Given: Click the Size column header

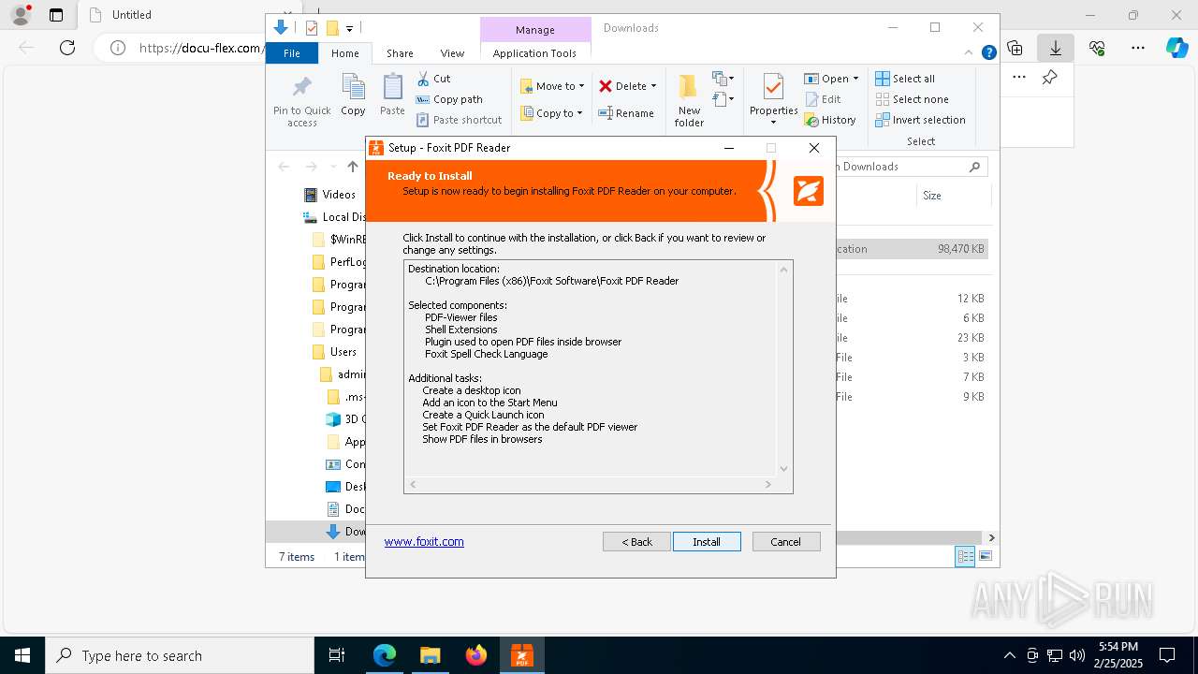Looking at the screenshot, I should (932, 196).
